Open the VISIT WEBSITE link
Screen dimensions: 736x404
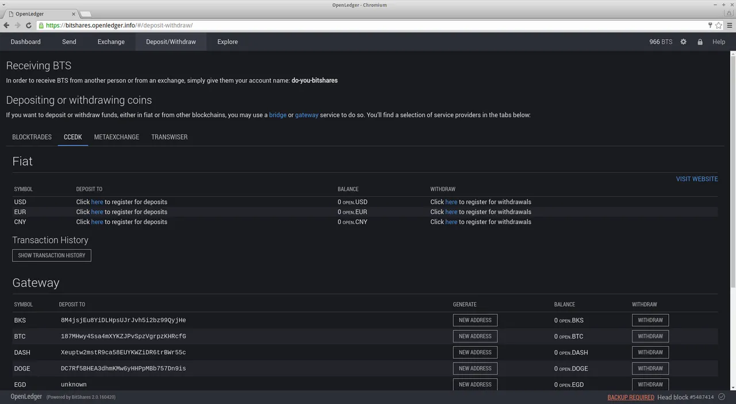point(697,179)
